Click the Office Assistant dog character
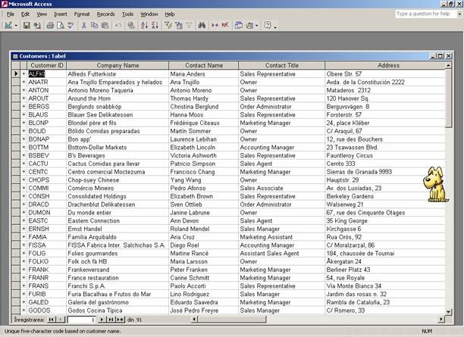The width and height of the screenshot is (464, 337). [436, 184]
